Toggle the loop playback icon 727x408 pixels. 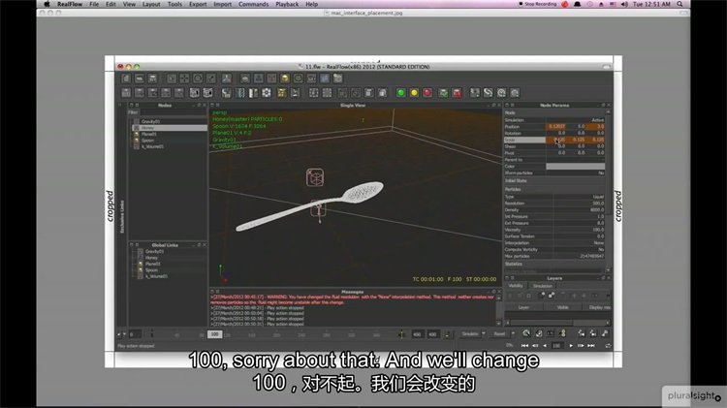(608, 345)
